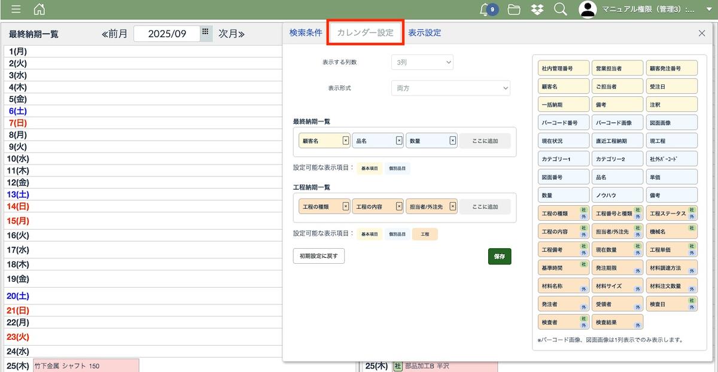Open the notifications bell

[x=485, y=9]
